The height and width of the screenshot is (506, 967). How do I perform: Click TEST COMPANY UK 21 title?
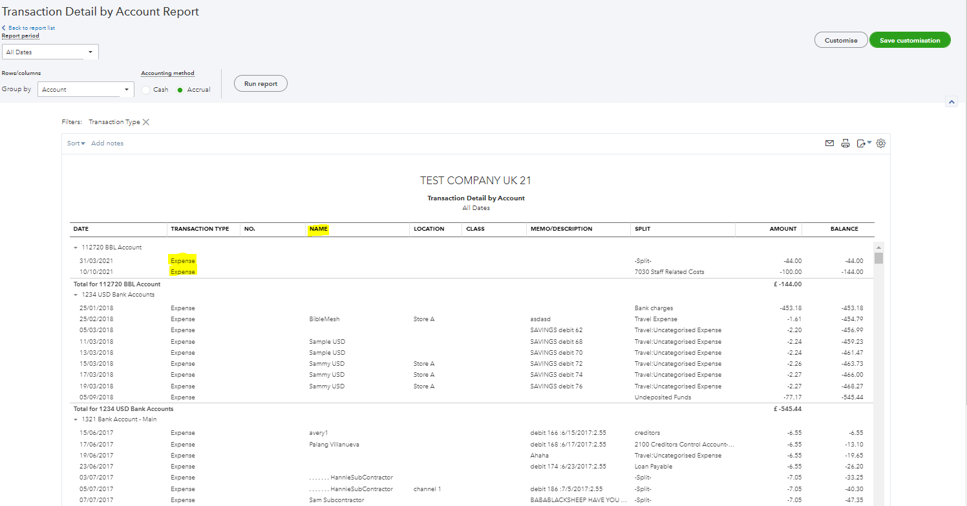coord(476,181)
